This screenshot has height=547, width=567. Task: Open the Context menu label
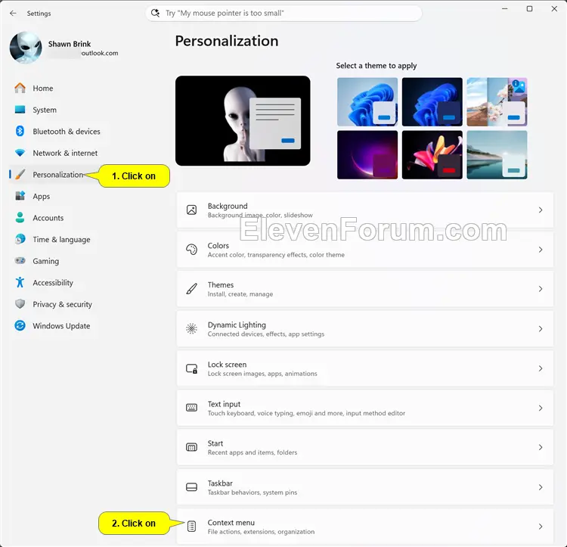pos(231,522)
